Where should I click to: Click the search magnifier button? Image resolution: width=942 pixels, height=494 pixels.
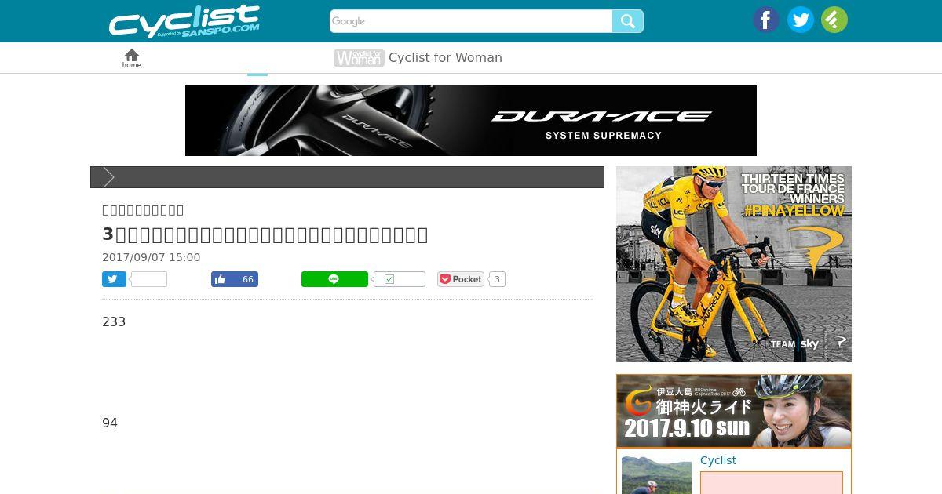627,21
